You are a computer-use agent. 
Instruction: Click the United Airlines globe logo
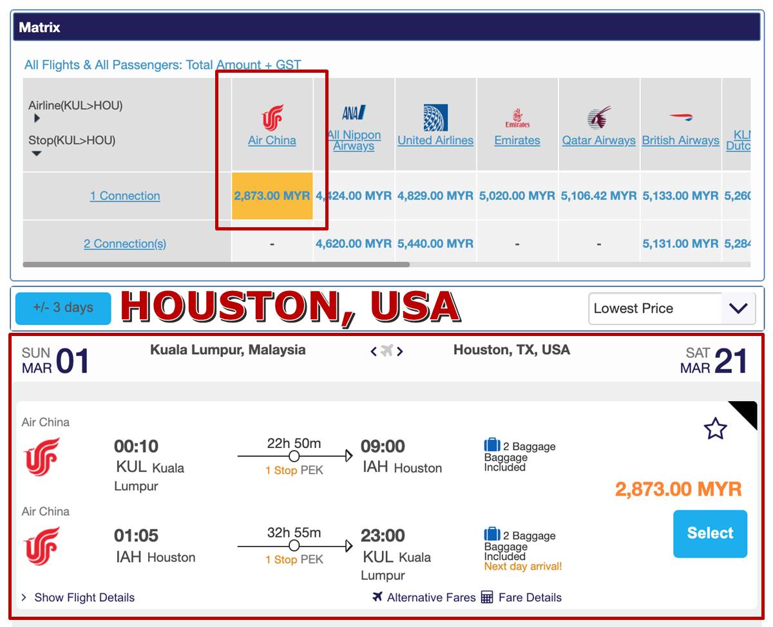(435, 118)
